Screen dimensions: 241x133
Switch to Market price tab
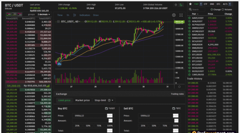(82, 100)
